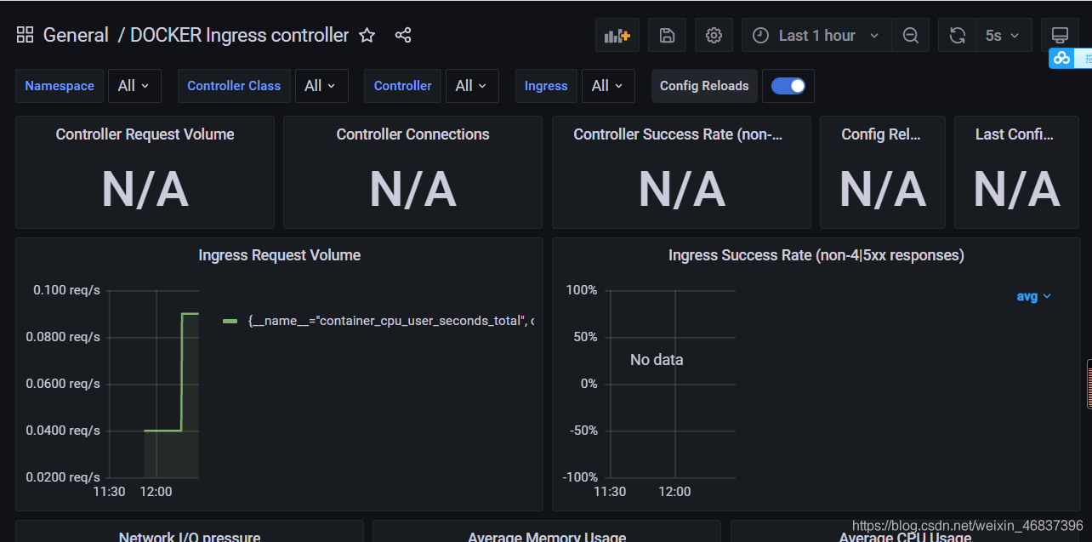Zoom out the time range
The width and height of the screenshot is (1092, 542).
(911, 35)
